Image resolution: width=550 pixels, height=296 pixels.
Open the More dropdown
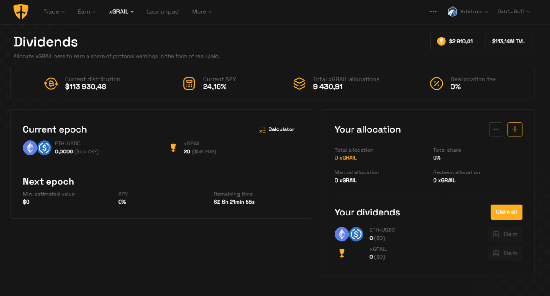[201, 11]
